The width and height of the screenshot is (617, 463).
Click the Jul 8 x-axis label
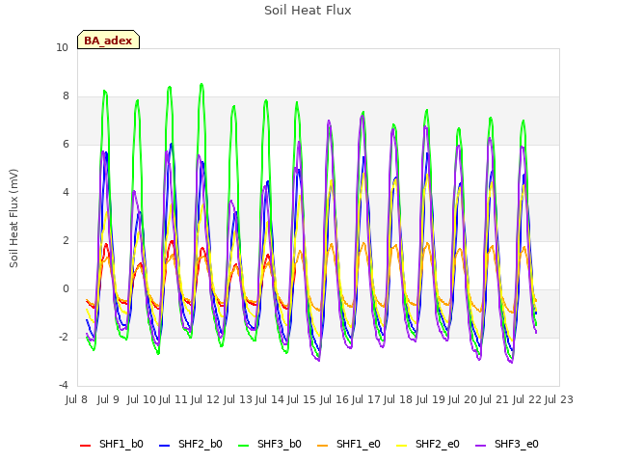76,399
